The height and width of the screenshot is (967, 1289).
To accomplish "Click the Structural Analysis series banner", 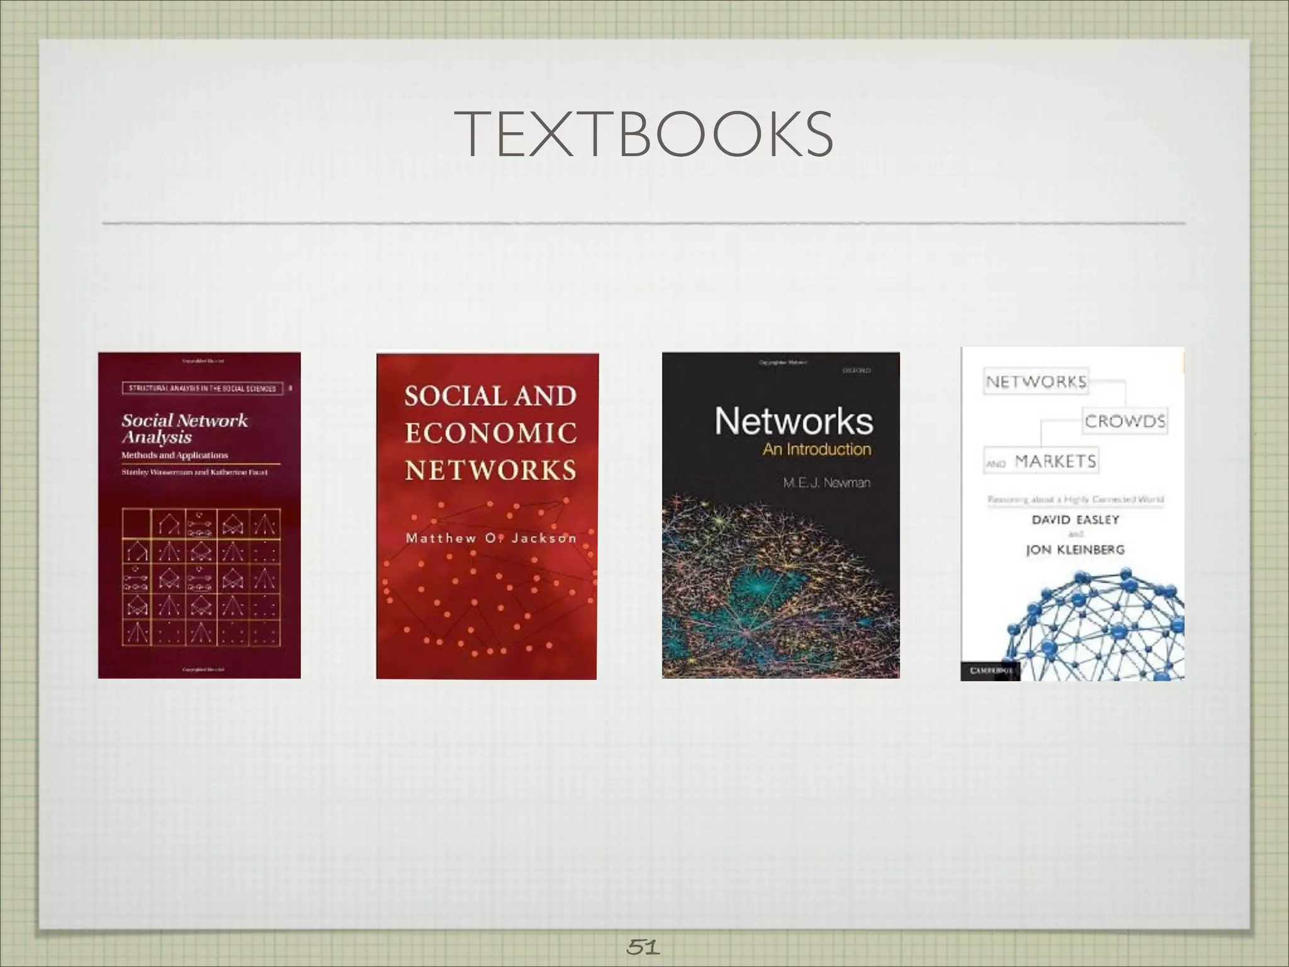I will point(203,388).
